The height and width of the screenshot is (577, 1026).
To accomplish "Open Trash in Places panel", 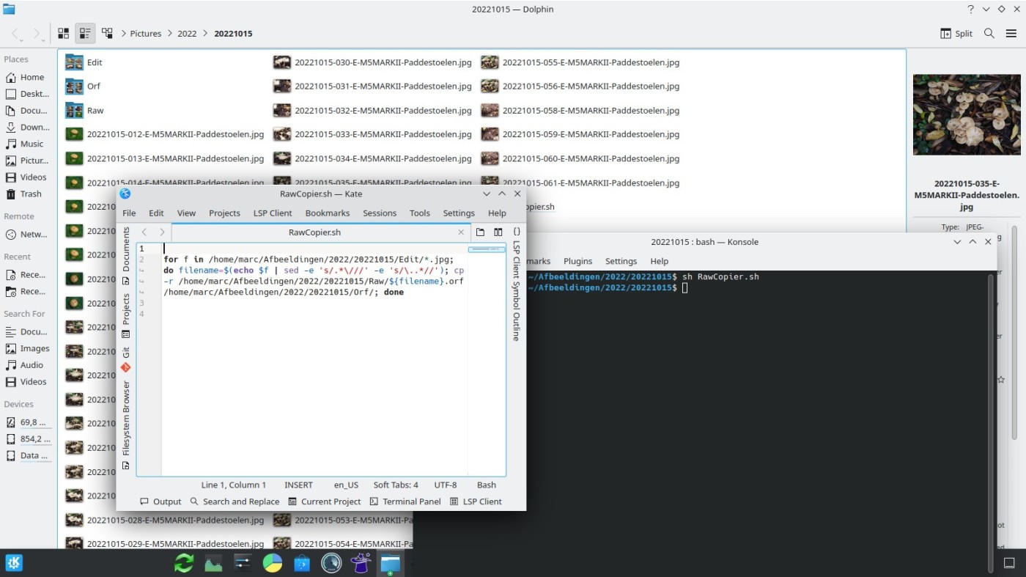I will click(27, 194).
